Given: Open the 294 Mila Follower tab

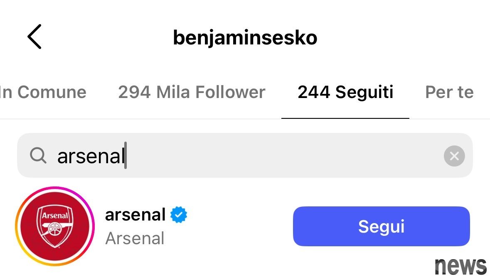Looking at the screenshot, I should (192, 92).
